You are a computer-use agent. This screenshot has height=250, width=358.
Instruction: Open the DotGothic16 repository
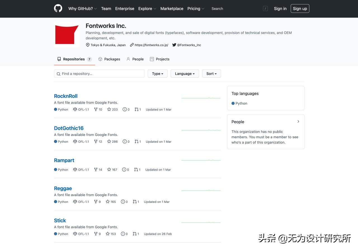pyautogui.click(x=69, y=128)
